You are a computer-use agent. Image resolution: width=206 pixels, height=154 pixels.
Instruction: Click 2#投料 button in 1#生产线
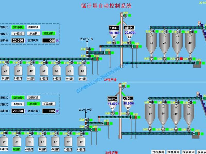coord(5,79)
